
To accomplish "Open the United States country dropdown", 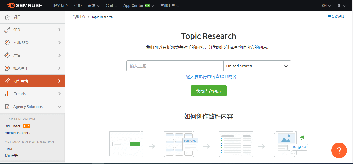I will [x=257, y=66].
